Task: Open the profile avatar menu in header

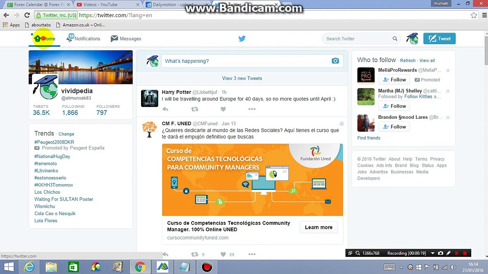Action: tap(412, 38)
